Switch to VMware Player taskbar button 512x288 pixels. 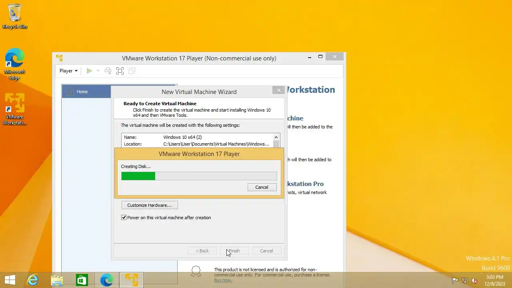[x=132, y=280]
